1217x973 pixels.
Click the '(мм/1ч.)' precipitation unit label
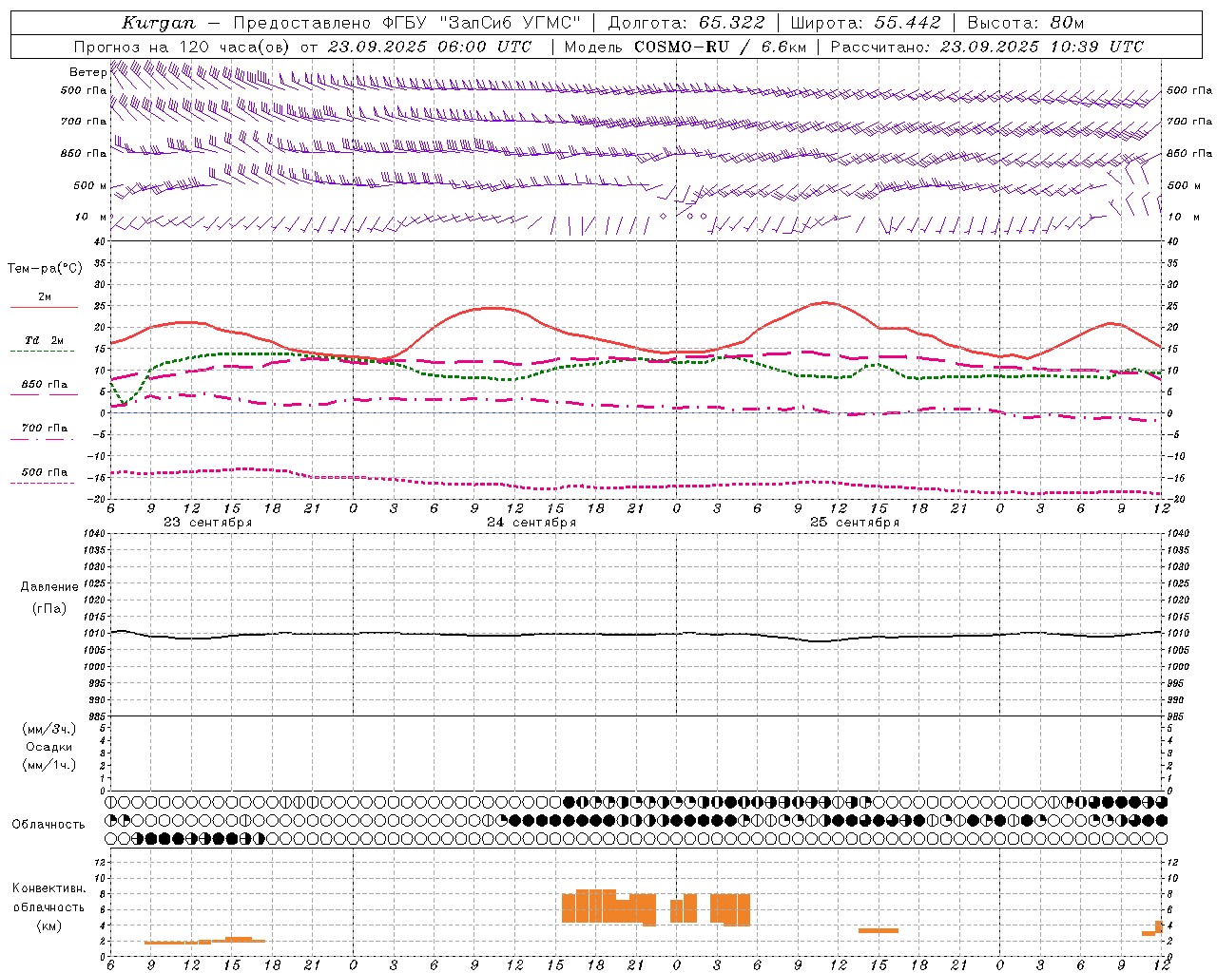[x=49, y=765]
